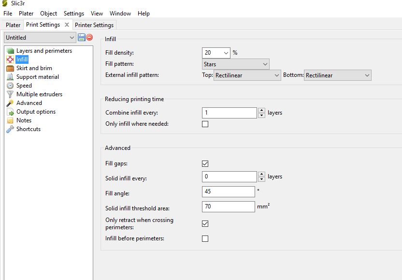Click the red delete preset icon
402x280 pixels.
tap(89, 37)
